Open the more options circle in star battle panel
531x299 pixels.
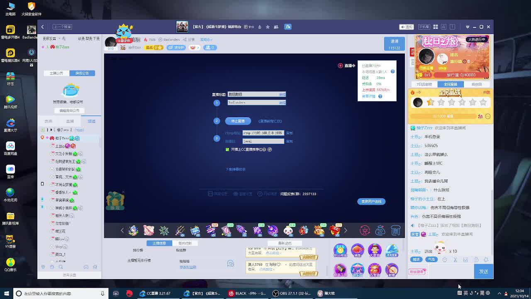coord(488,116)
